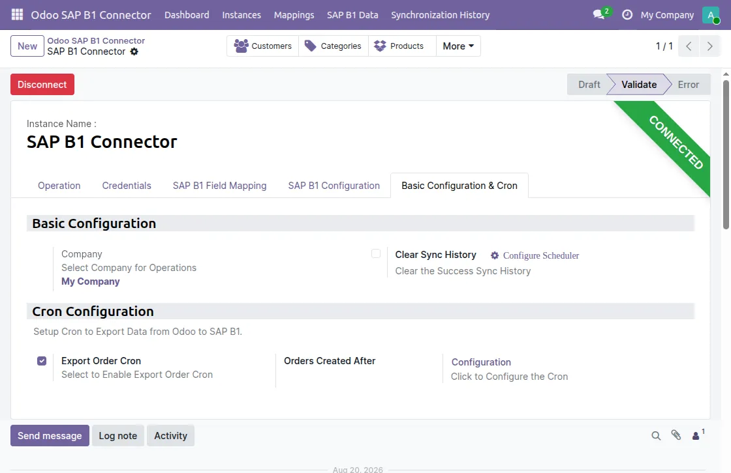The image size is (731, 473).
Task: Uncheck the Export Order Cron checkbox
Action: coord(42,361)
